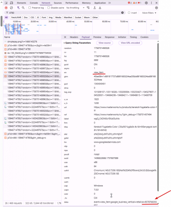
Task: Open the Cookies tab of request
Action: click(x=144, y=37)
